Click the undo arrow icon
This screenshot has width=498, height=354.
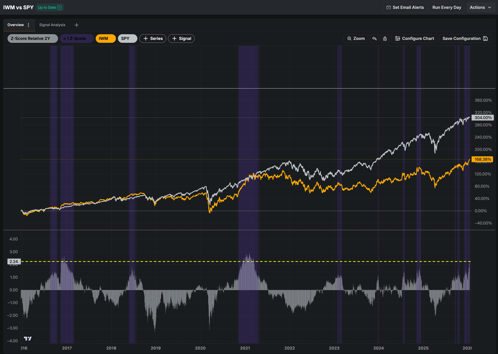coord(373,38)
